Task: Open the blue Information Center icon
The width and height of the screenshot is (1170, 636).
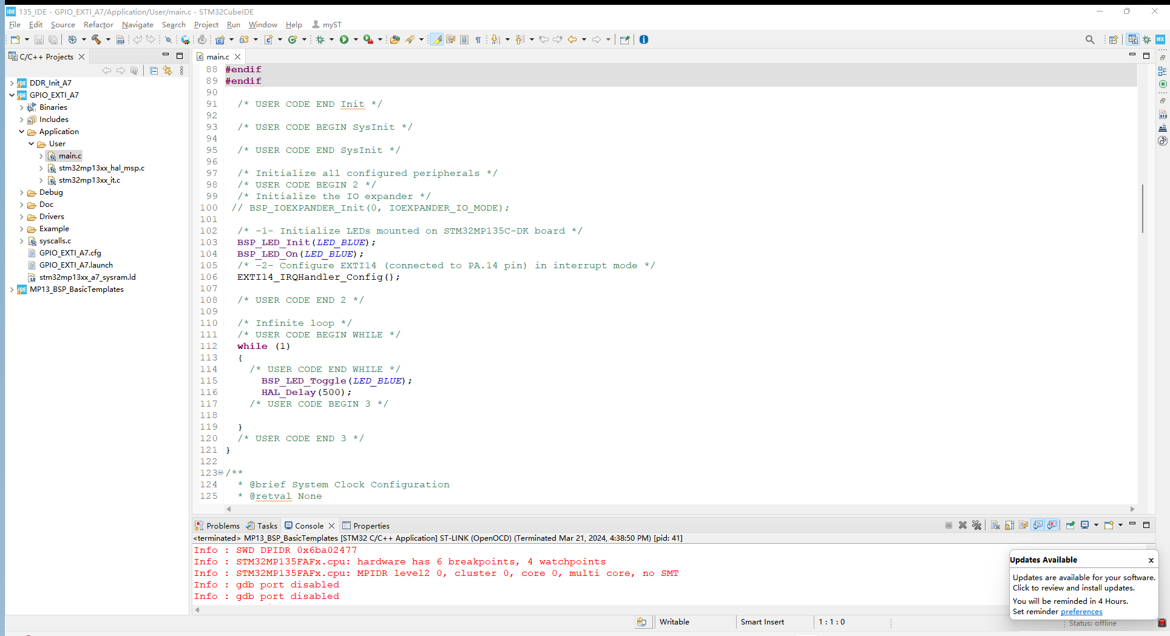Action: click(x=644, y=39)
